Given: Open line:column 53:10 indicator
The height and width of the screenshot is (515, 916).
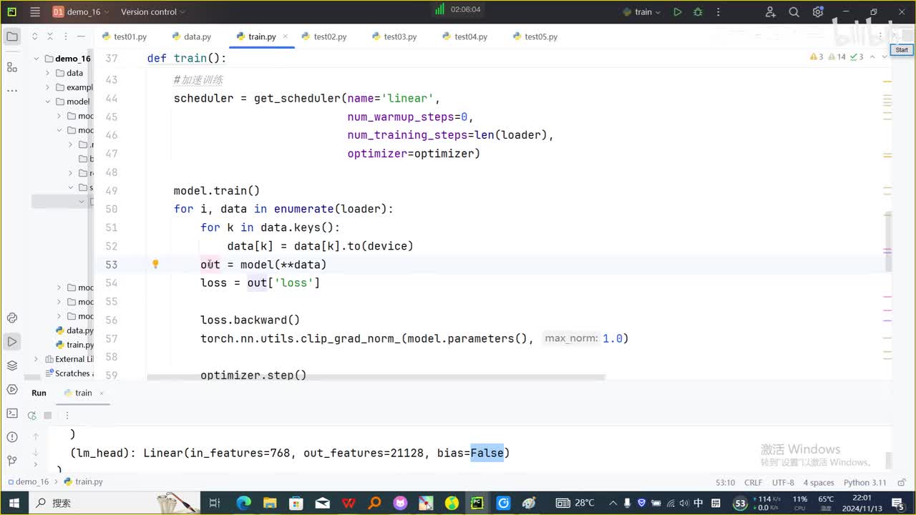Looking at the screenshot, I should 725,482.
